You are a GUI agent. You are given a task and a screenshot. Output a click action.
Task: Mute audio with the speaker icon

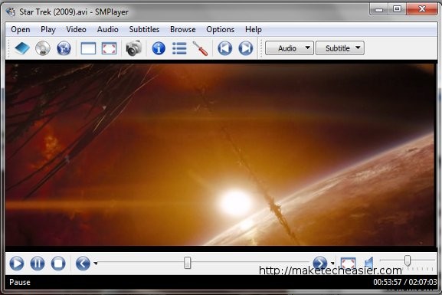pos(368,264)
